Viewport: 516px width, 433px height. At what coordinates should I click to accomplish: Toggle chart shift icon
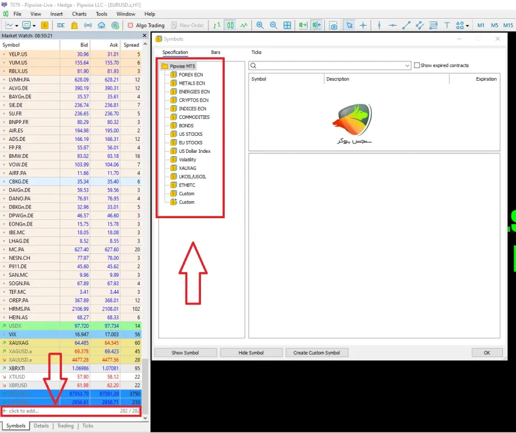point(317,26)
